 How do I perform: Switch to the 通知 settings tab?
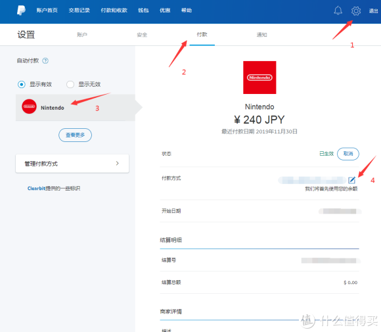click(x=261, y=35)
